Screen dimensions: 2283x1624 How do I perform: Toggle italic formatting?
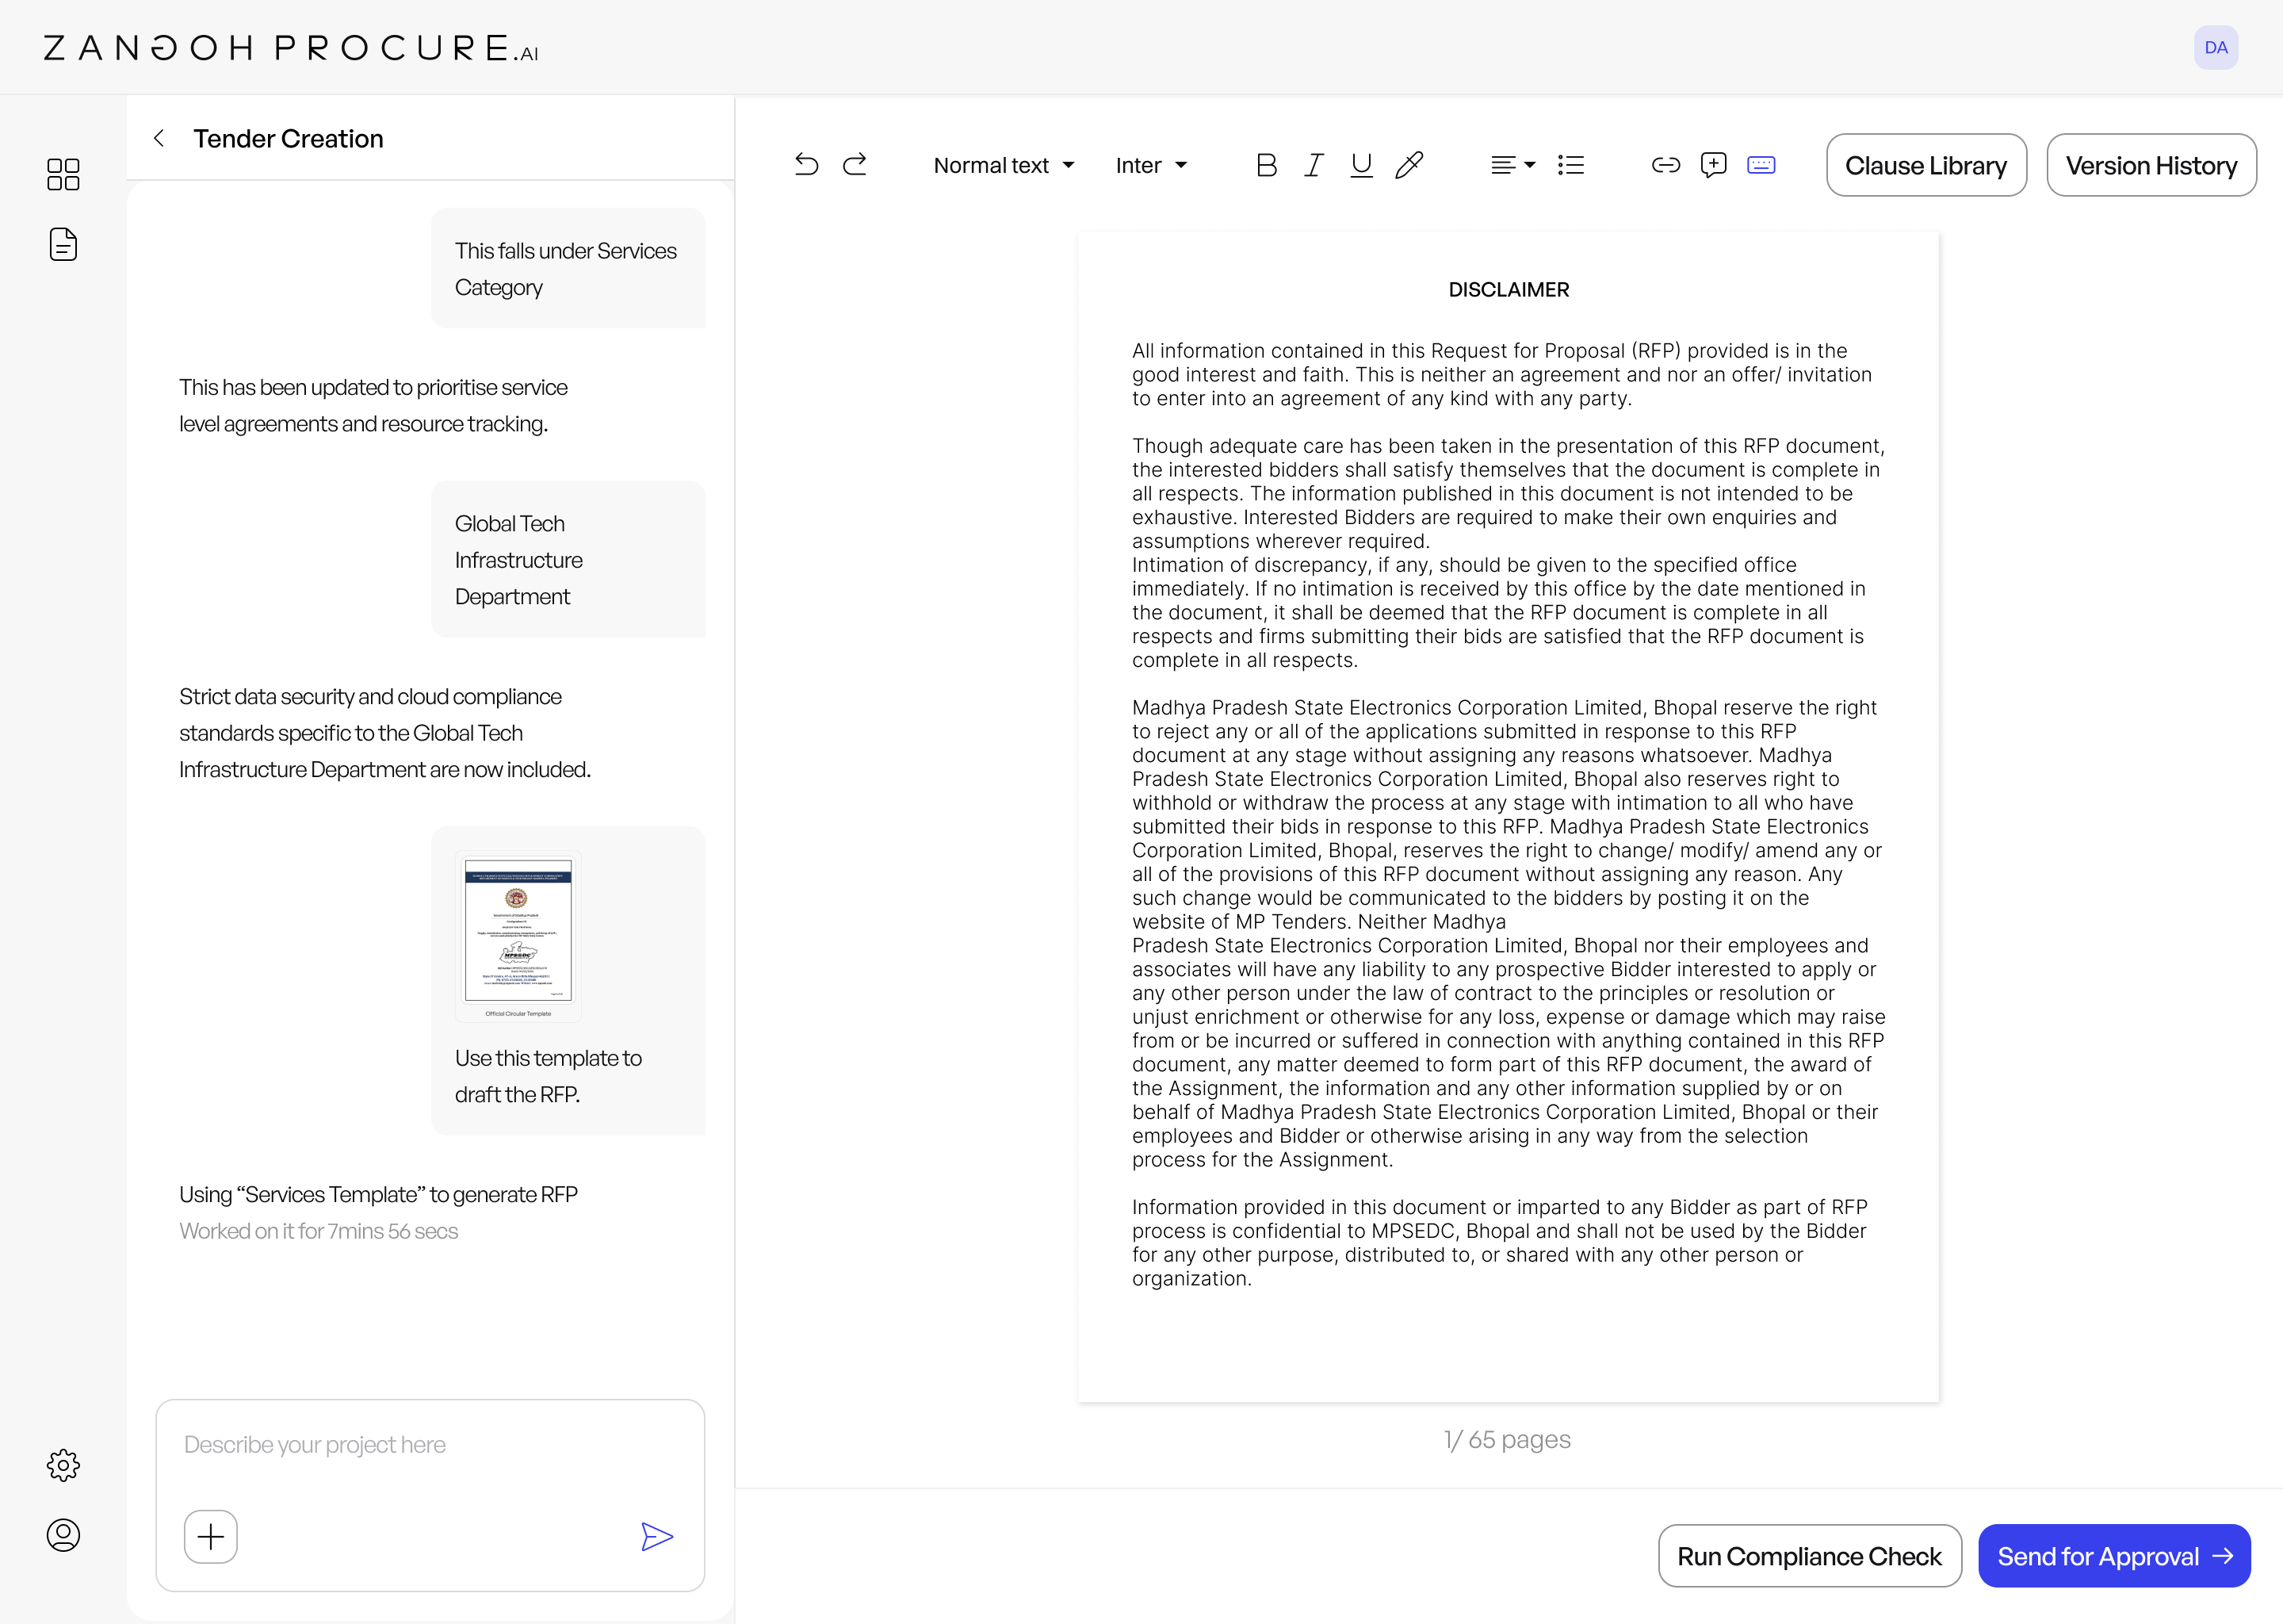[1314, 165]
